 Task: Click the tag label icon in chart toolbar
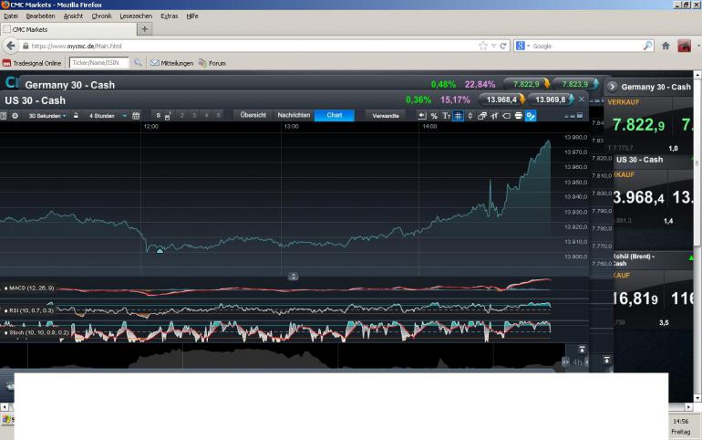(506, 116)
